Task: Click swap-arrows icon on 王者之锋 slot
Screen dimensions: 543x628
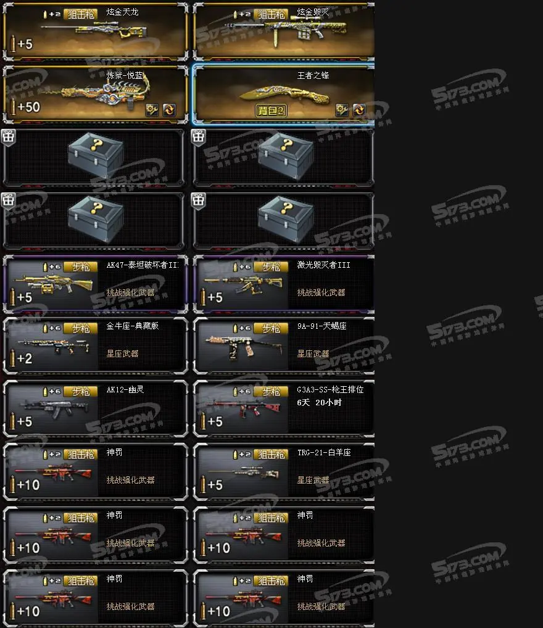Action: 359,110
